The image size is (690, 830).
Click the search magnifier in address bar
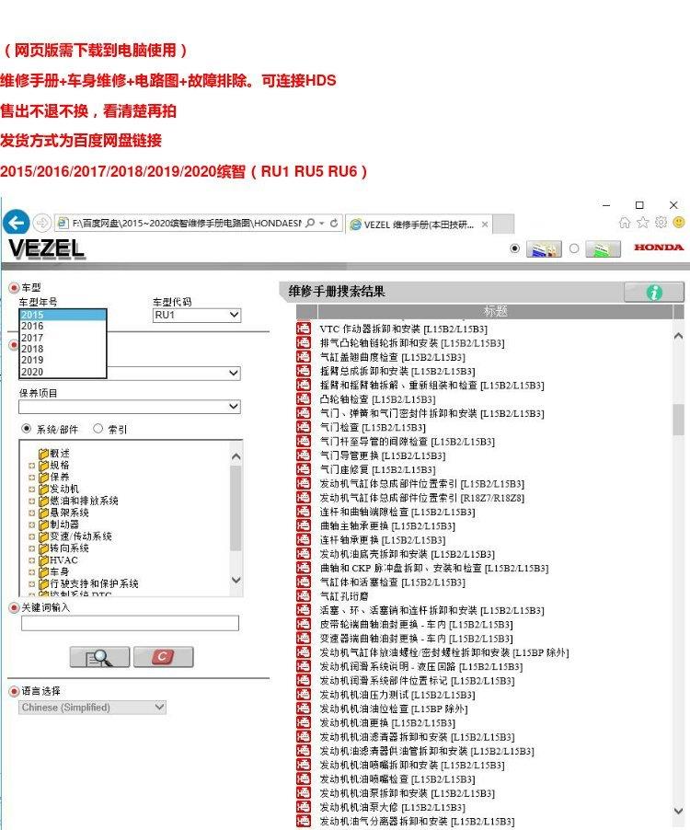pos(311,224)
